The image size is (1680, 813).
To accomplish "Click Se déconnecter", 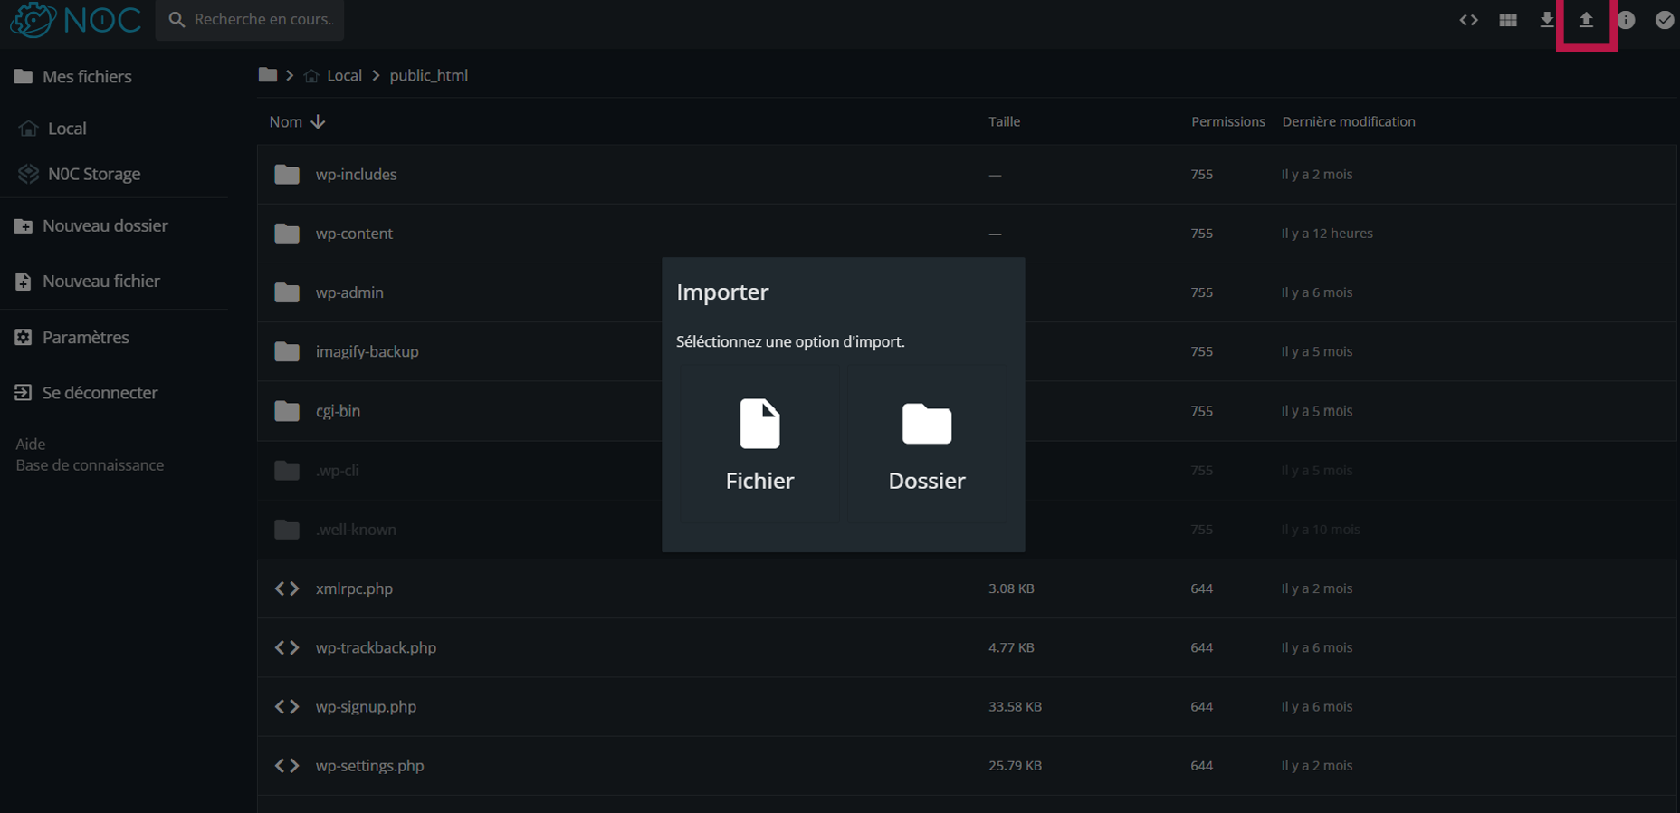I will click(x=86, y=393).
